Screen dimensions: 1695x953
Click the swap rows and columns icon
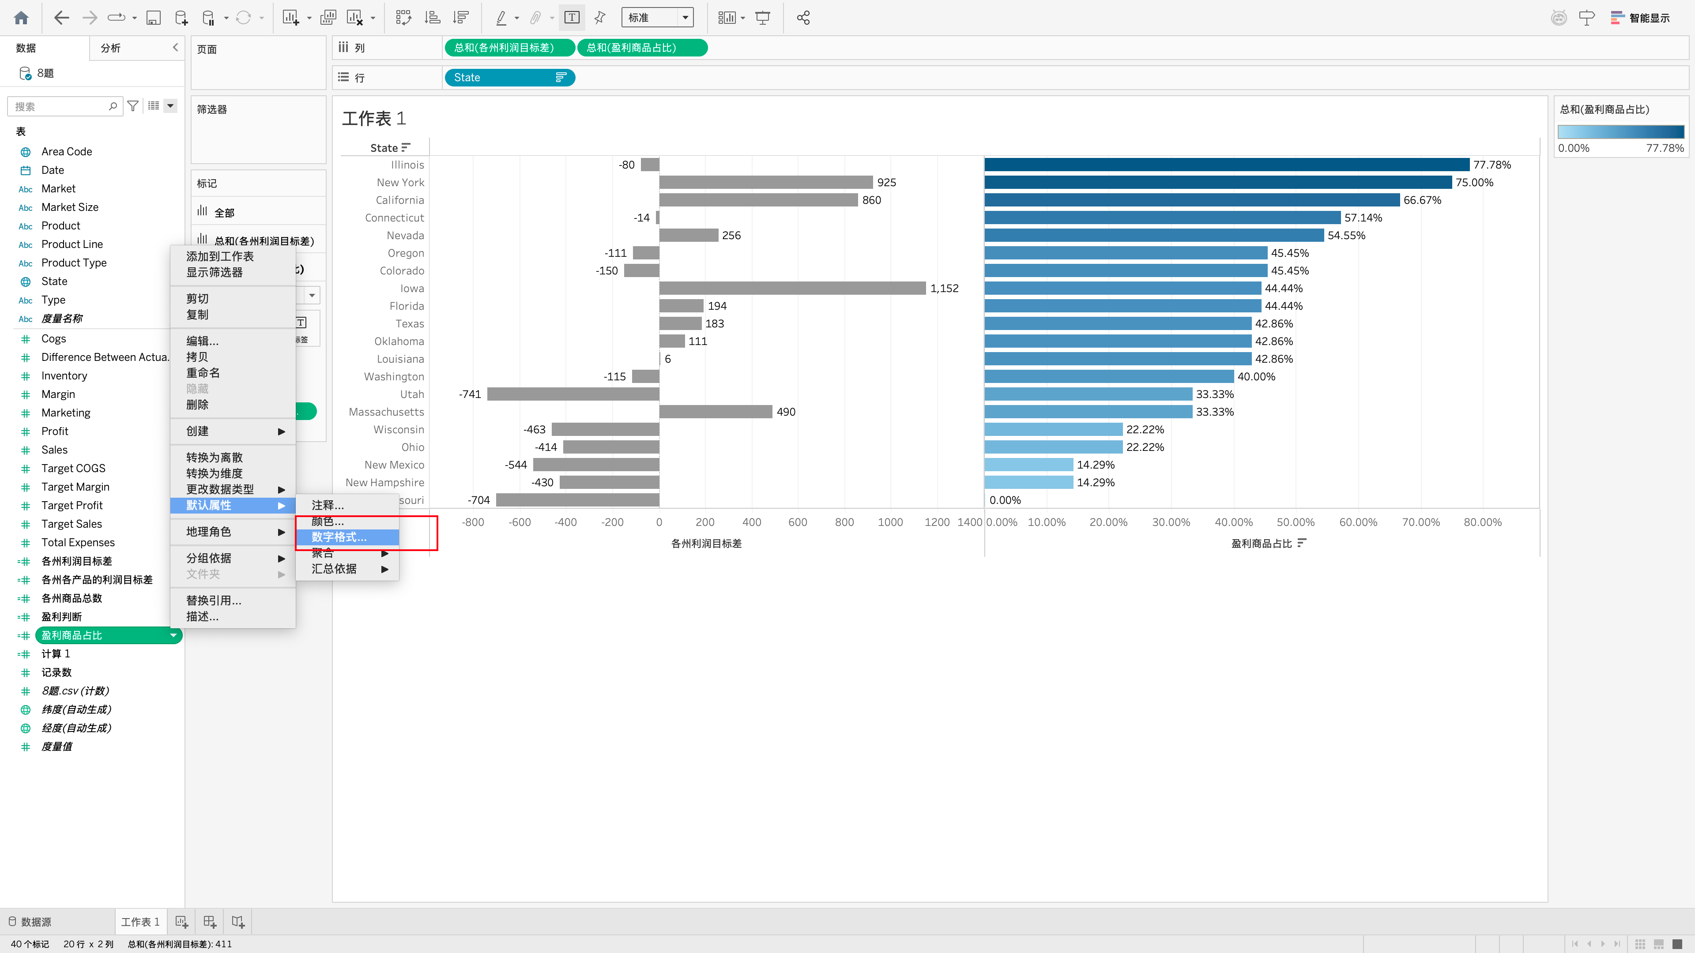pyautogui.click(x=403, y=18)
